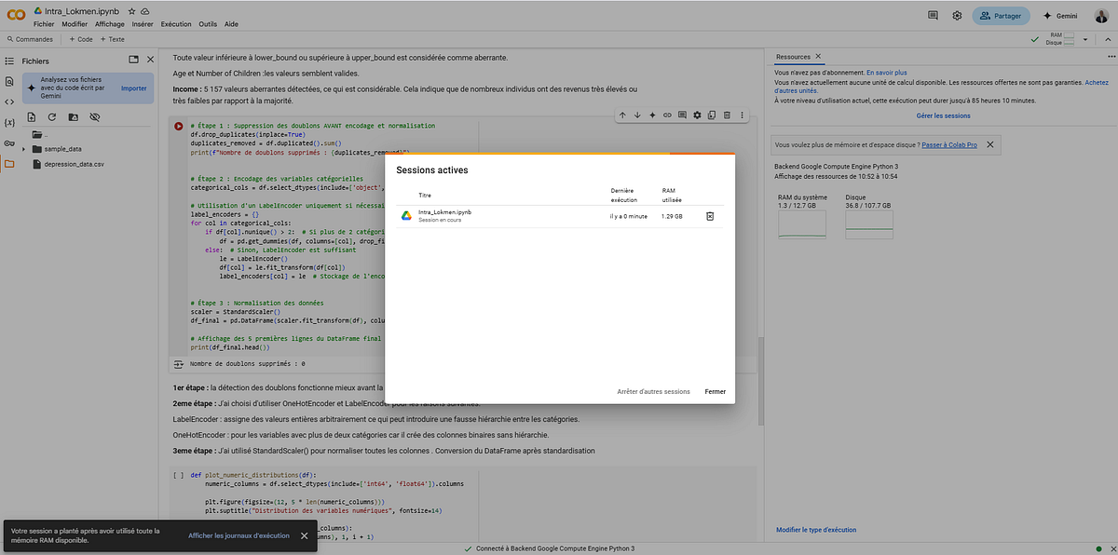Viewport: 1118px width, 555px height.
Task: Open notebook settings gear in header
Action: click(957, 16)
